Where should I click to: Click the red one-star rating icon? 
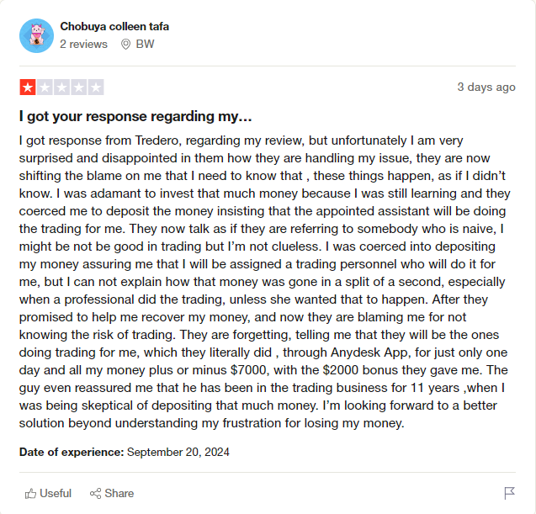tap(28, 87)
